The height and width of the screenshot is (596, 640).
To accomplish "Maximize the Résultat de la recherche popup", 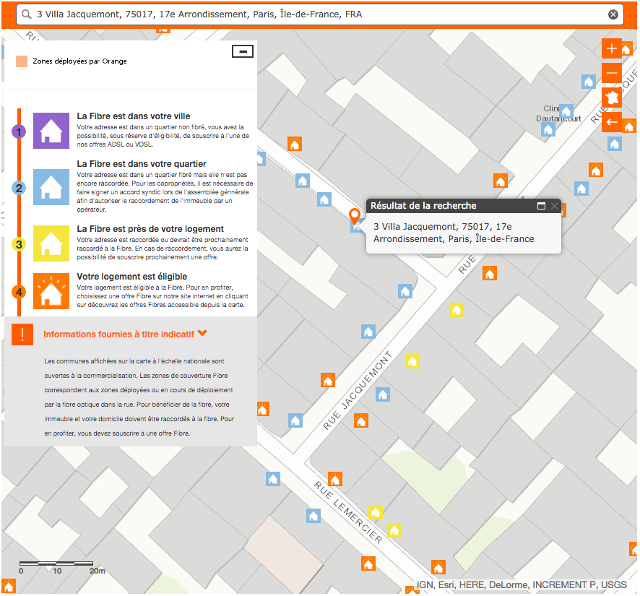I will [541, 206].
